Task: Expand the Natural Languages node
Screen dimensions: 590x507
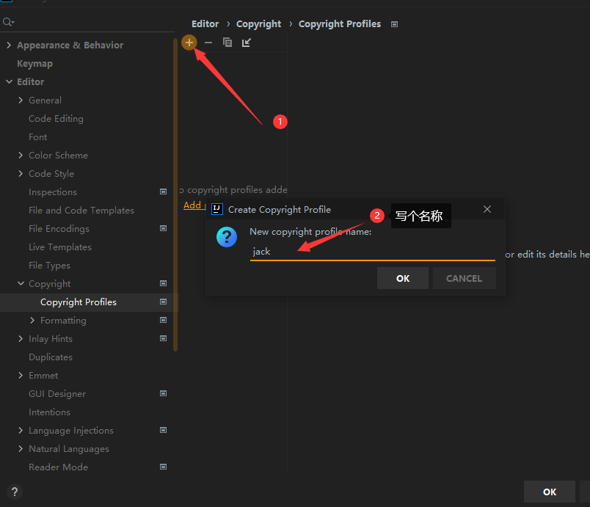Action: coord(21,449)
